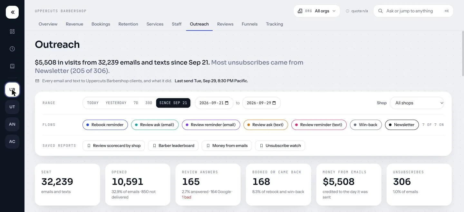Screen dimensions: 464x212
Task: Open the Staff tab
Action: click(x=177, y=24)
